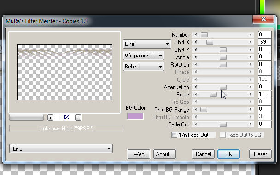Viewport: 280px width, 175px height.
Task: Click the Thru BG Range left arrow
Action: tap(196, 109)
